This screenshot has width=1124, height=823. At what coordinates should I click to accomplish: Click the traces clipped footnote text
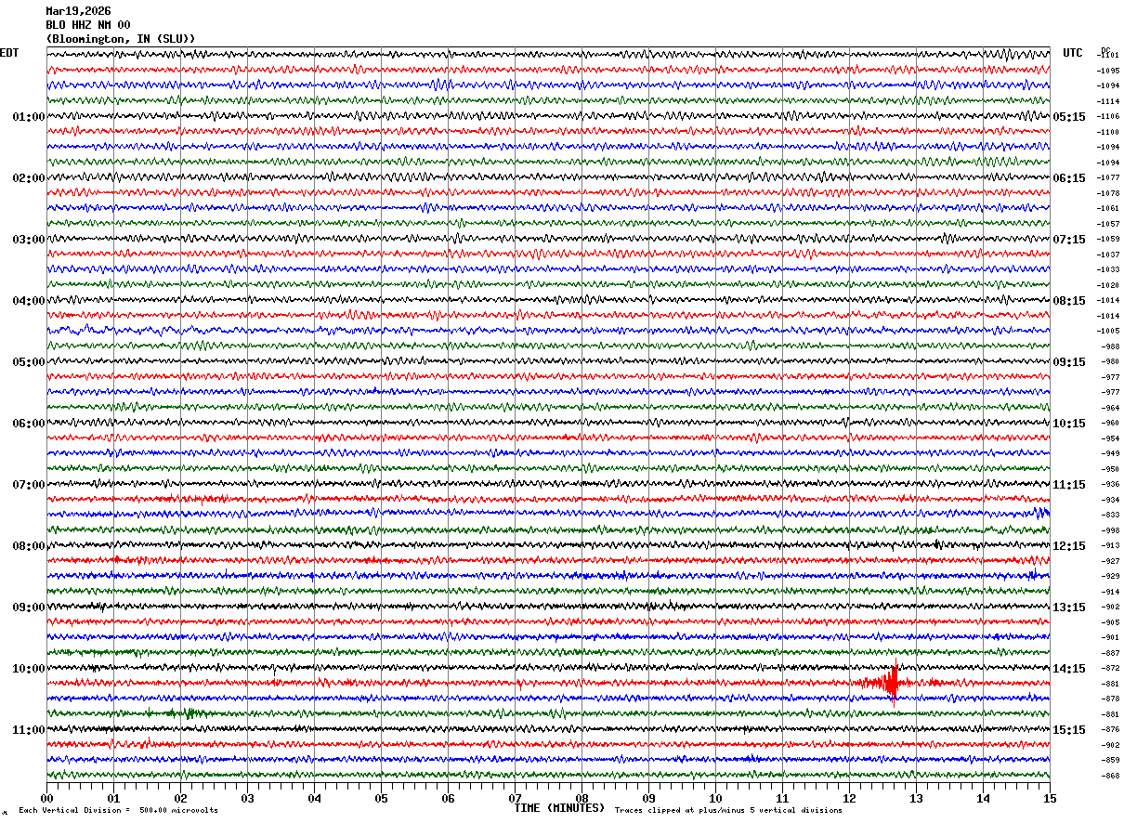pos(728,811)
